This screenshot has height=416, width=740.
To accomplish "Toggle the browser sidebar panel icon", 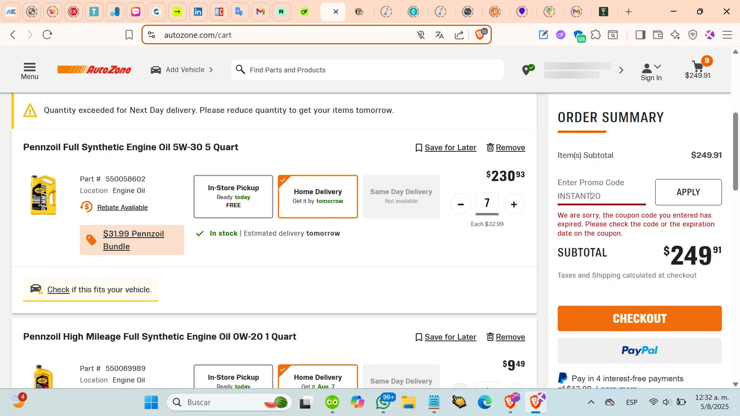I will 640,35.
